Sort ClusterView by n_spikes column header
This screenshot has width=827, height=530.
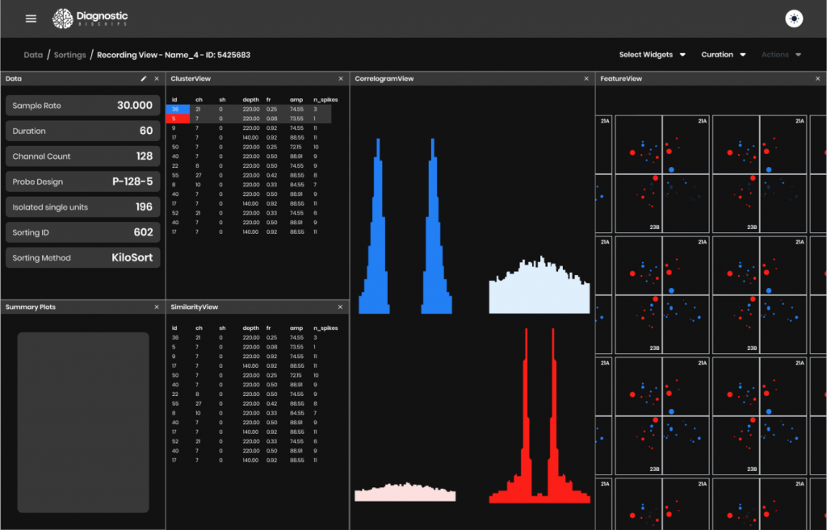(x=325, y=100)
